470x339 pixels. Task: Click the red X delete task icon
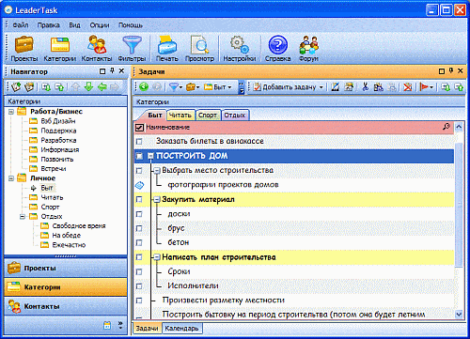pos(408,86)
